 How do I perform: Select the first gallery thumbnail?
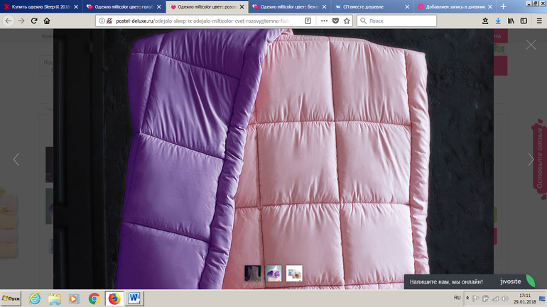coord(252,272)
